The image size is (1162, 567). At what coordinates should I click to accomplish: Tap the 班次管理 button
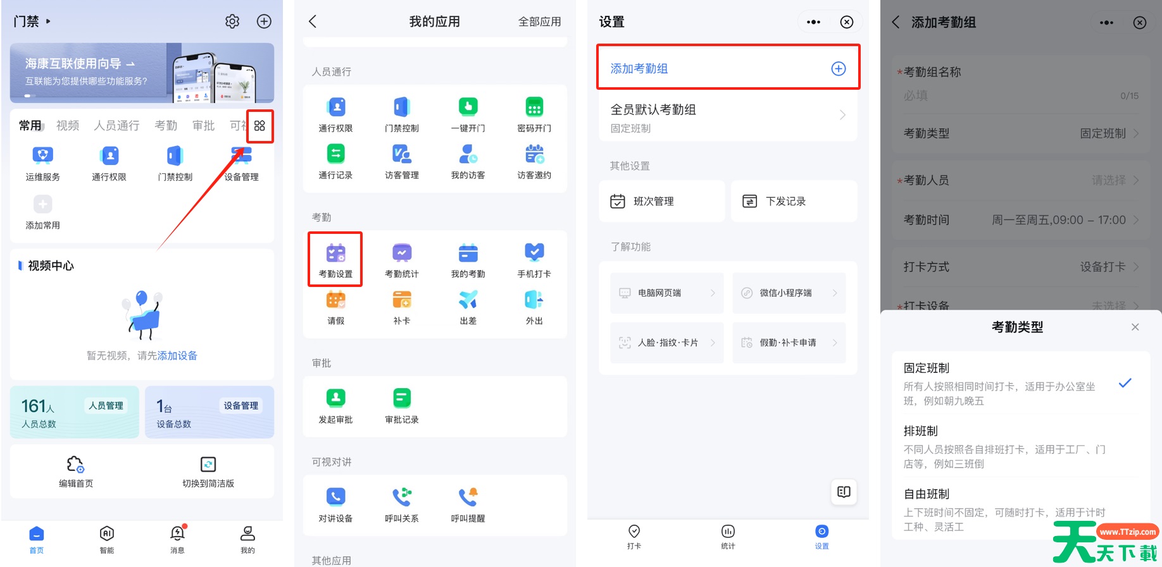point(661,201)
